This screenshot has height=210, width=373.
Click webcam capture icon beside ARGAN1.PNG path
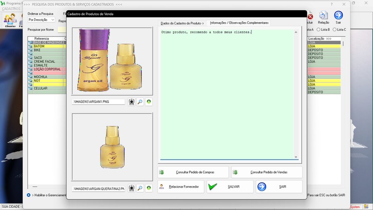click(131, 102)
